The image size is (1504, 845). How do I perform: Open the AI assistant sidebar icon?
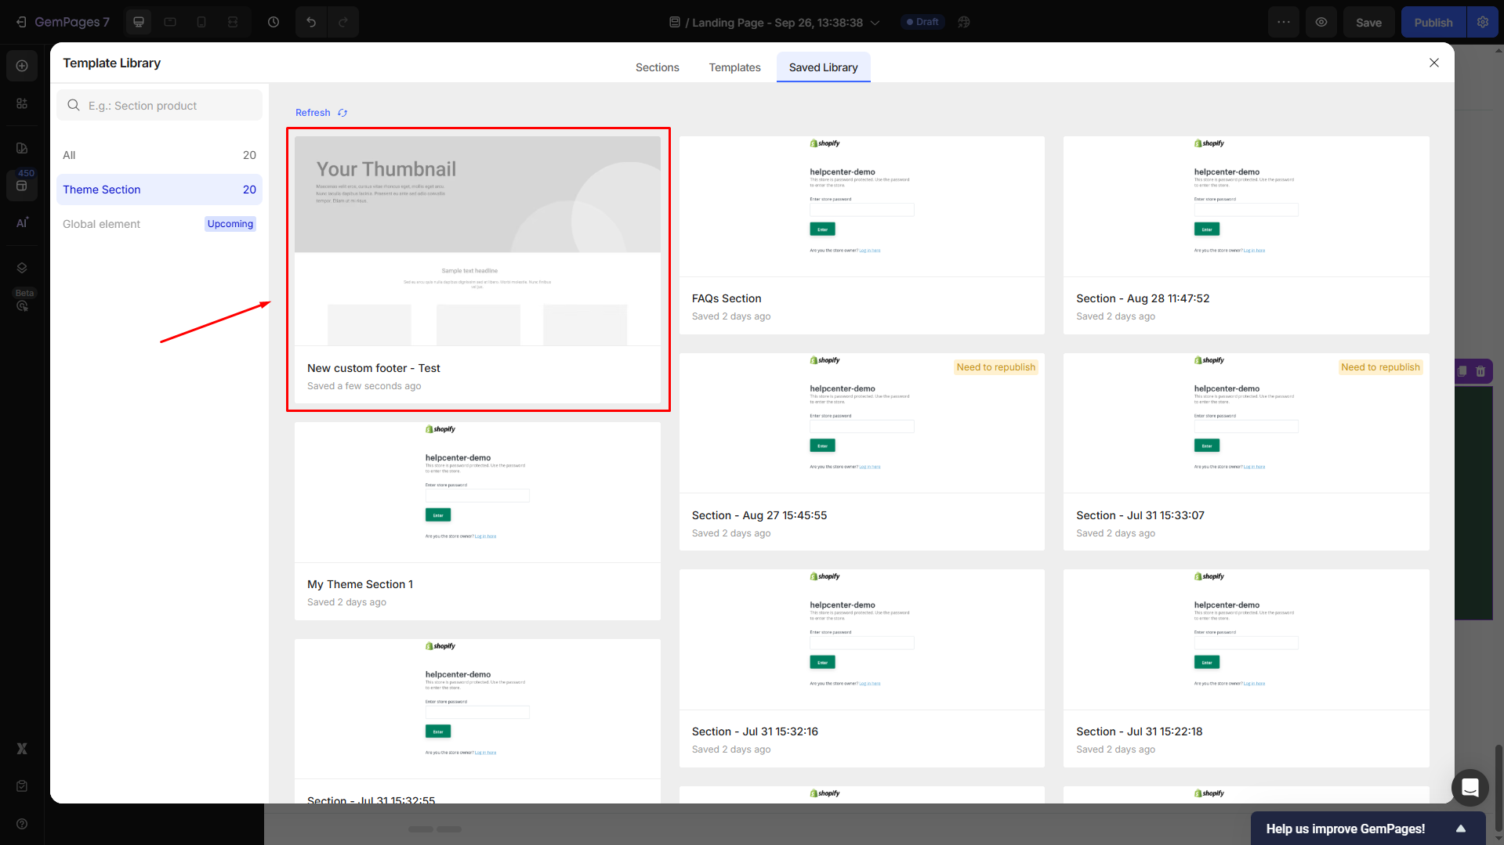[x=22, y=222]
